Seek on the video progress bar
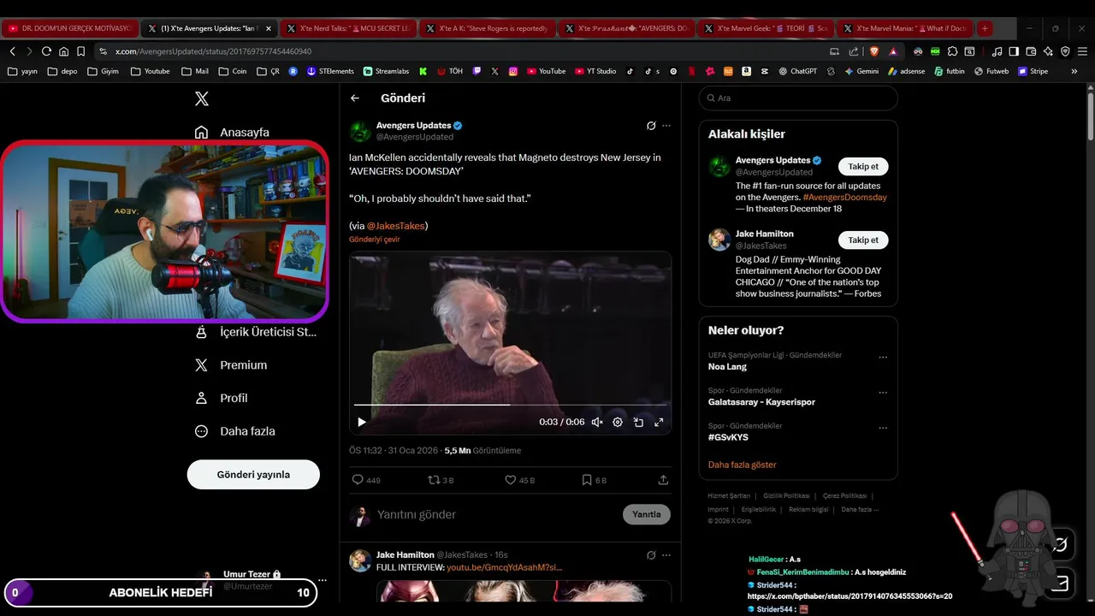 pyautogui.click(x=510, y=405)
